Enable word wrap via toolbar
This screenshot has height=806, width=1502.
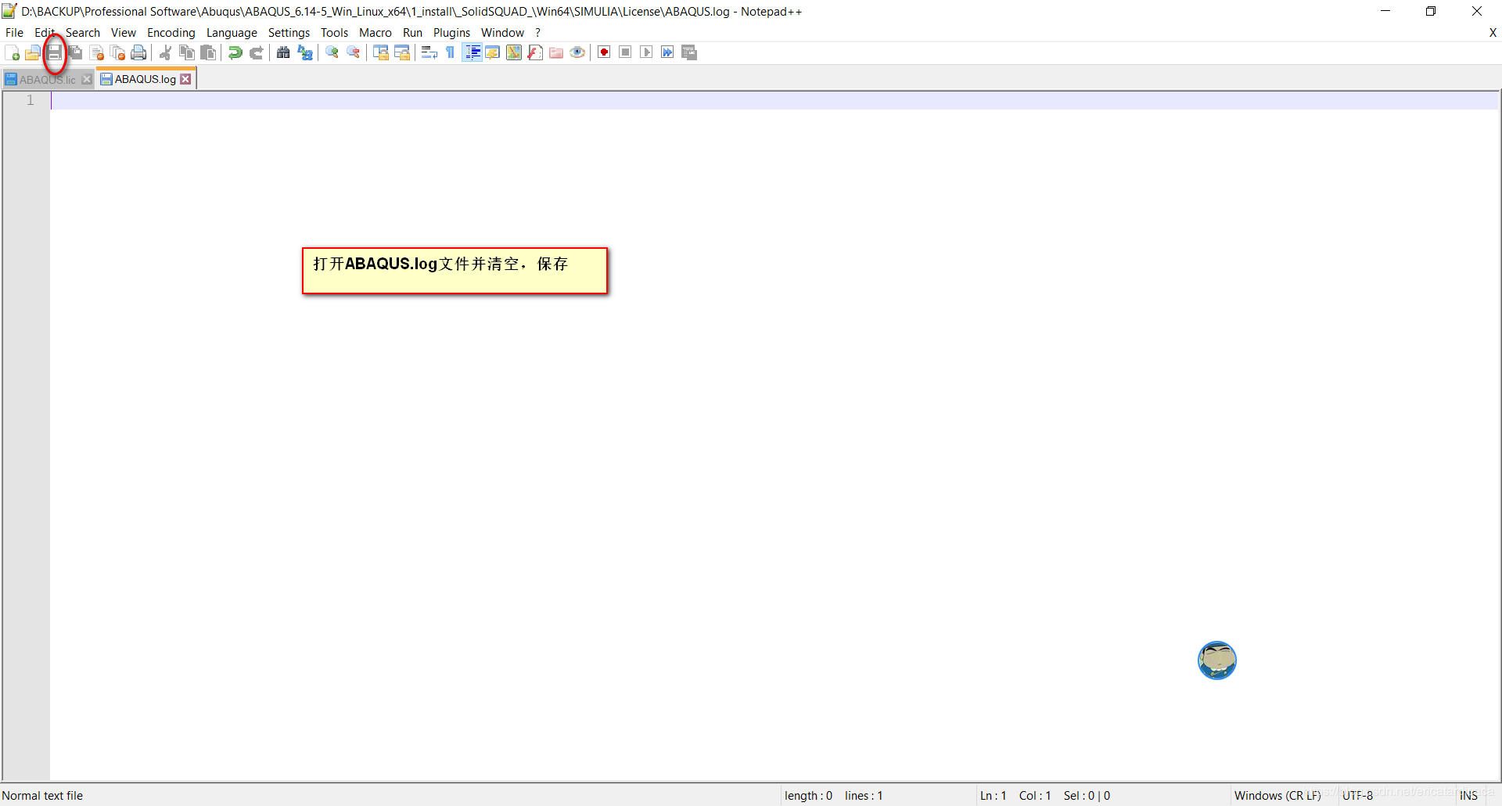(429, 52)
